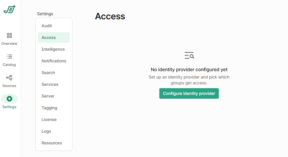Click the No identity provider configured text
This screenshot has width=288, height=157.
point(189,70)
